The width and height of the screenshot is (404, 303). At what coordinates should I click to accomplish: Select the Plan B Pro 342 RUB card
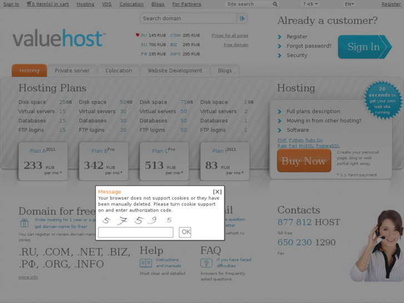103,161
